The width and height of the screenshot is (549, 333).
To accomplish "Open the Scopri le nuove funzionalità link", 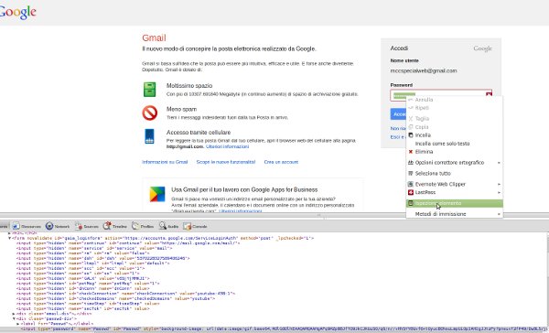I will click(x=226, y=162).
